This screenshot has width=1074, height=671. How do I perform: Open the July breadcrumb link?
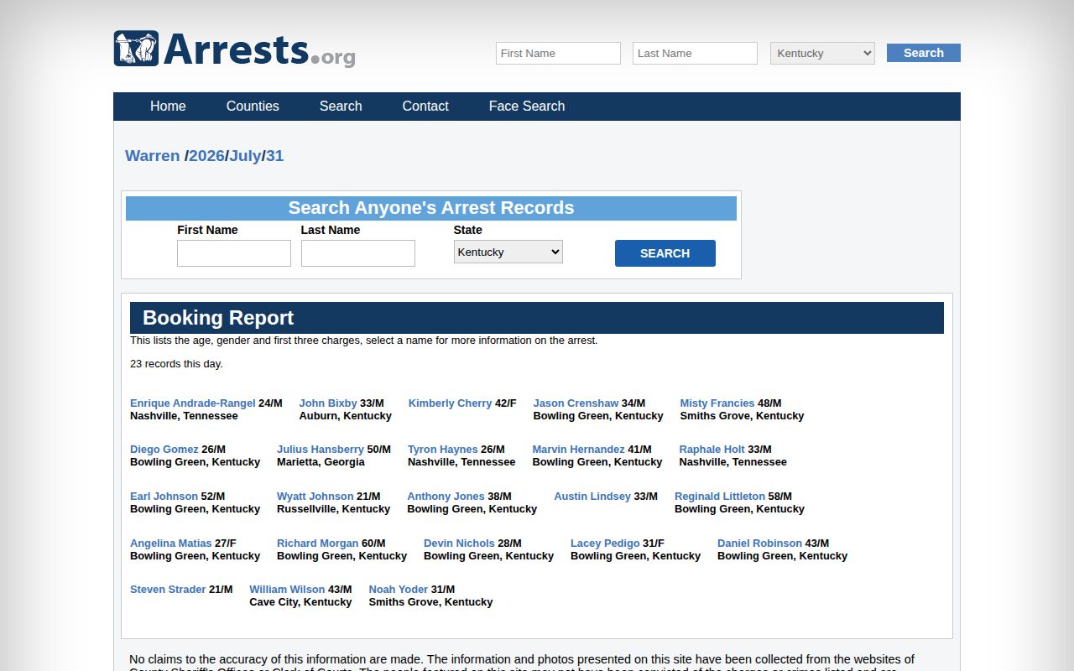click(x=245, y=156)
